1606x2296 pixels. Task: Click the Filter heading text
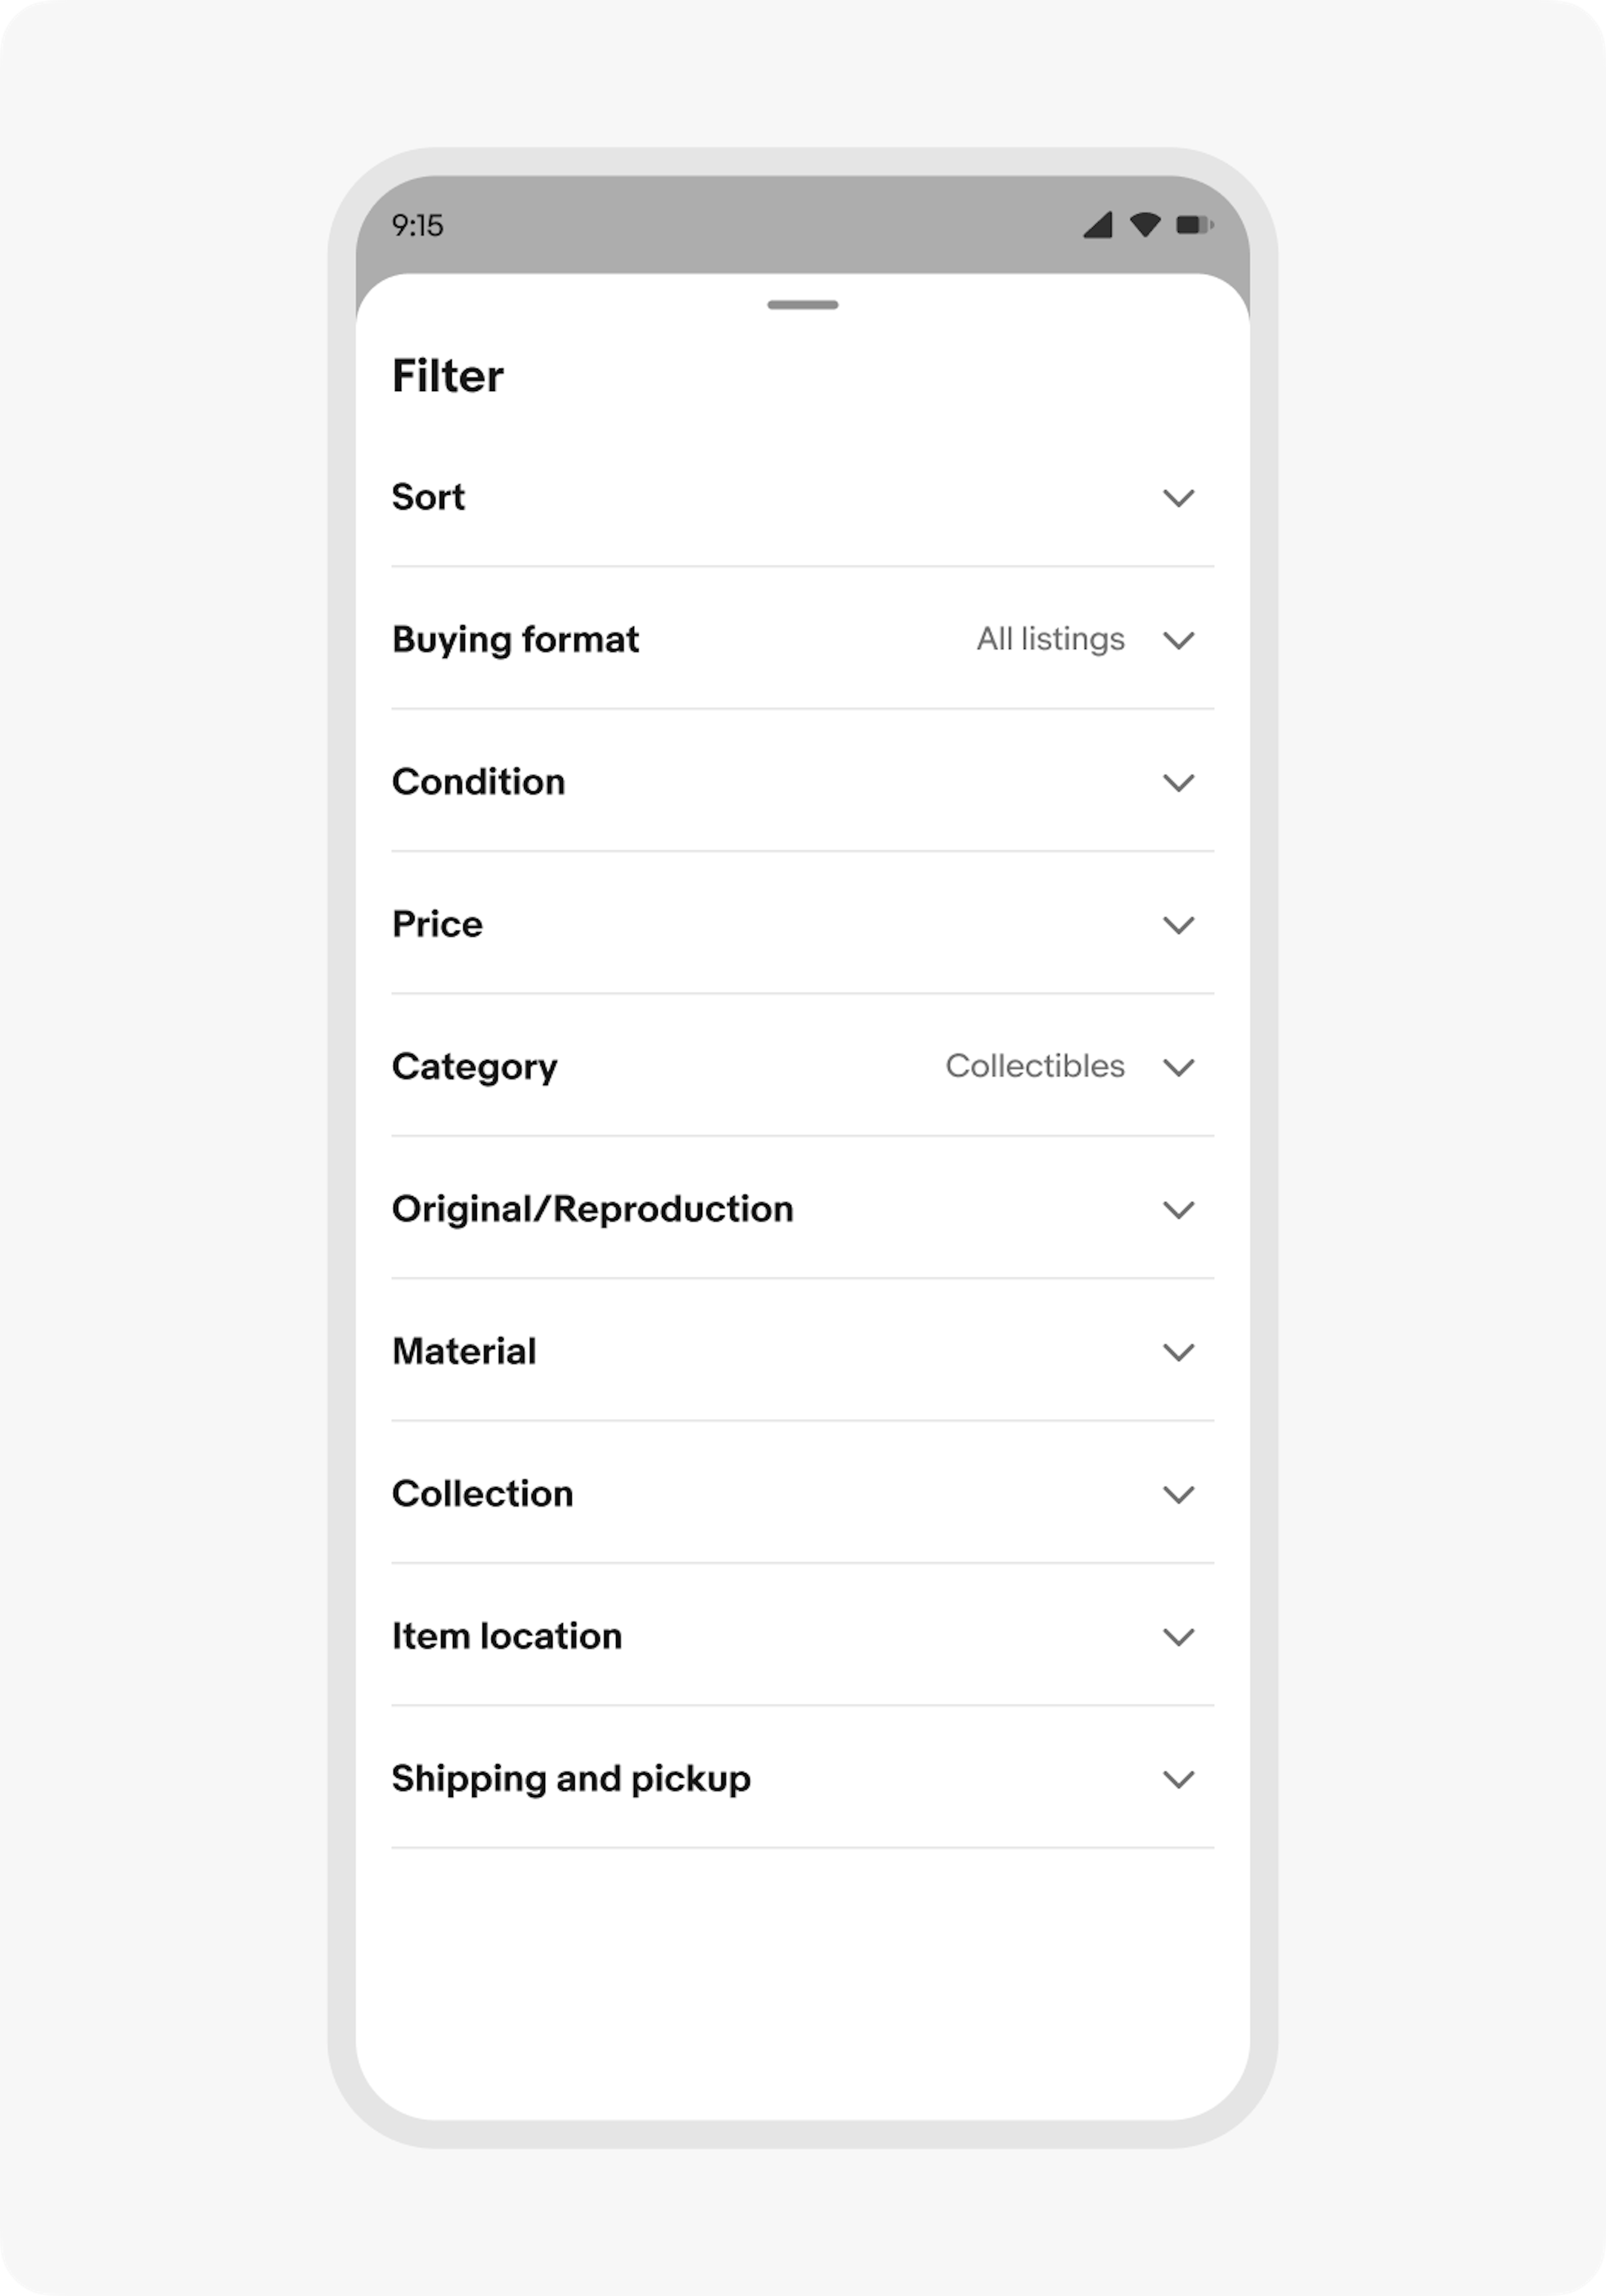point(447,376)
